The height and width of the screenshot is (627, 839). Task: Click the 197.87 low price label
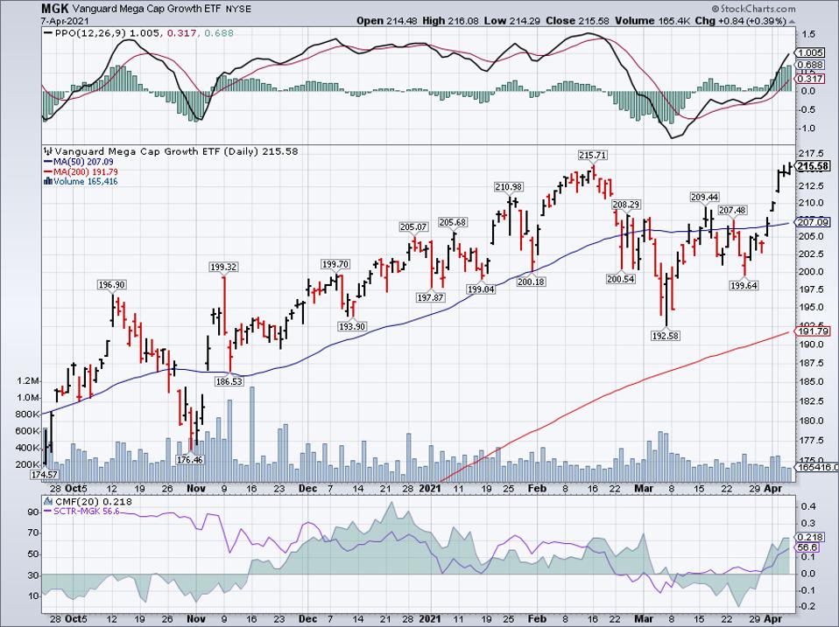tap(431, 297)
